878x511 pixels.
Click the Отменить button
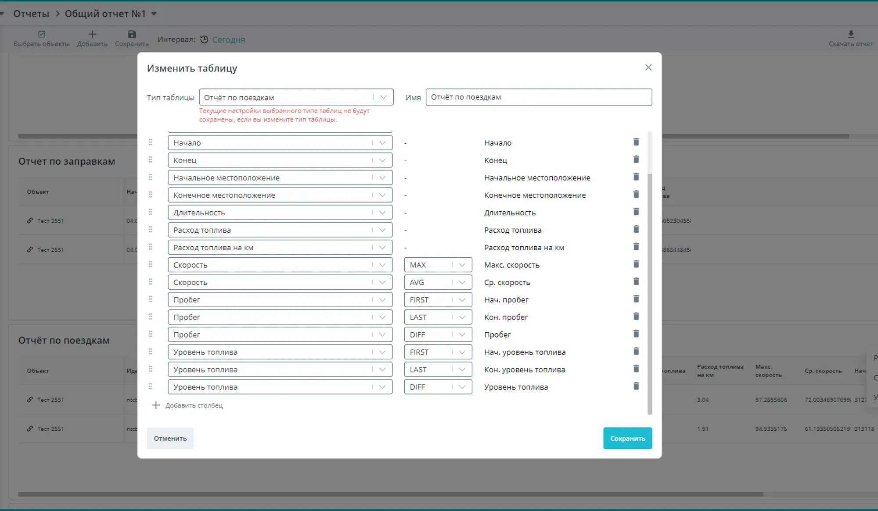[x=170, y=438]
